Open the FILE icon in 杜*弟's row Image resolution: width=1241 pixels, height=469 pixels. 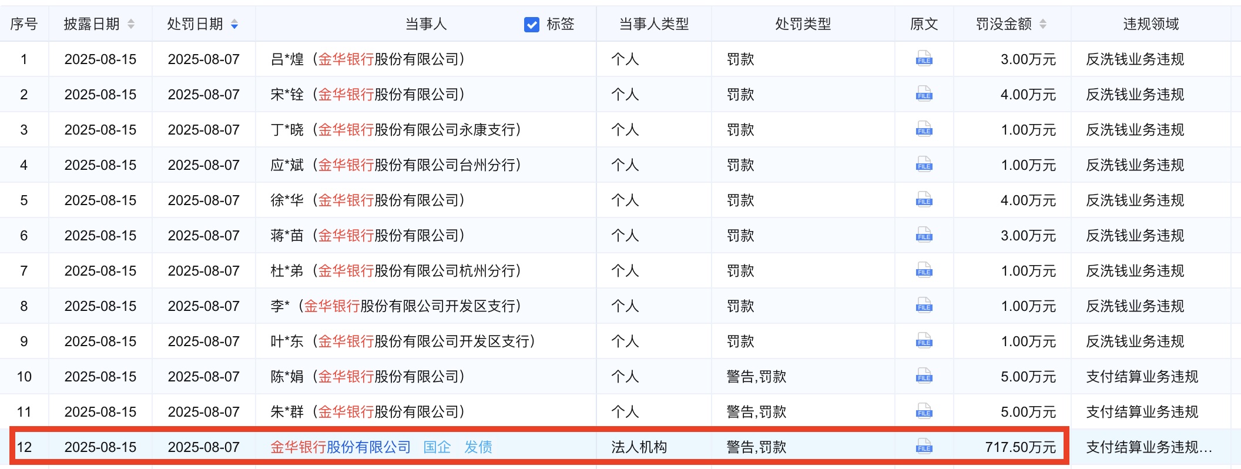coord(924,271)
